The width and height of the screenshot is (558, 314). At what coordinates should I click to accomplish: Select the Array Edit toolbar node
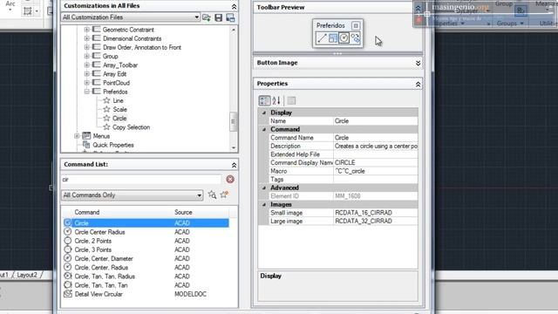tap(114, 74)
